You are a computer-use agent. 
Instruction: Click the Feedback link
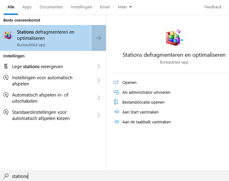click(213, 7)
